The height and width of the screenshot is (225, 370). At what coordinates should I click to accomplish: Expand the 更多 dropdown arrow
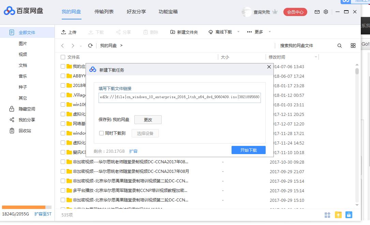269,32
